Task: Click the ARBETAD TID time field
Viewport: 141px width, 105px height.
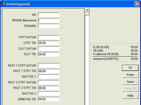Action: tap(49, 99)
